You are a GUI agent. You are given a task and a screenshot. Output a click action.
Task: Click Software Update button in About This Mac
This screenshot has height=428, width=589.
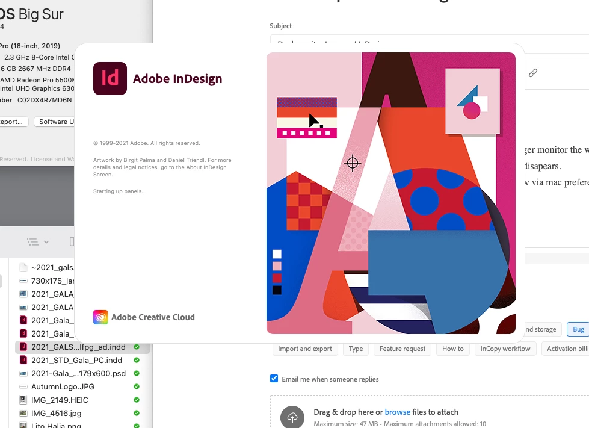54,122
